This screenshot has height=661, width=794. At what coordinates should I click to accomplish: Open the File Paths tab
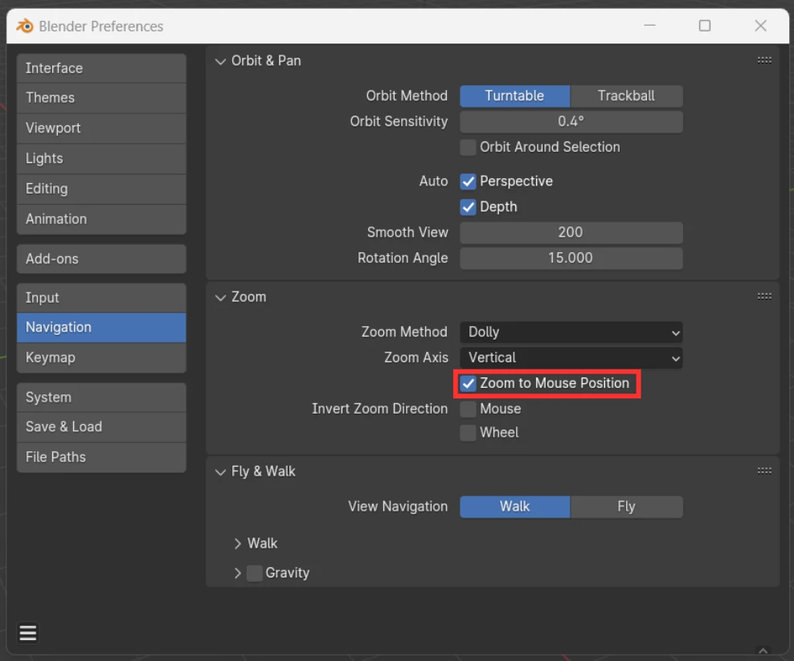tap(101, 458)
